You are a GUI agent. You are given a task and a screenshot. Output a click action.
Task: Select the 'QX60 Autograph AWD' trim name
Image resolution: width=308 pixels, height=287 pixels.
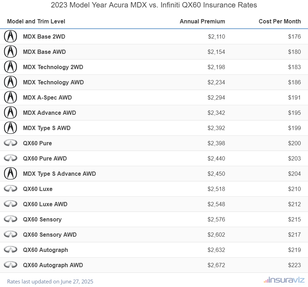[53, 265]
